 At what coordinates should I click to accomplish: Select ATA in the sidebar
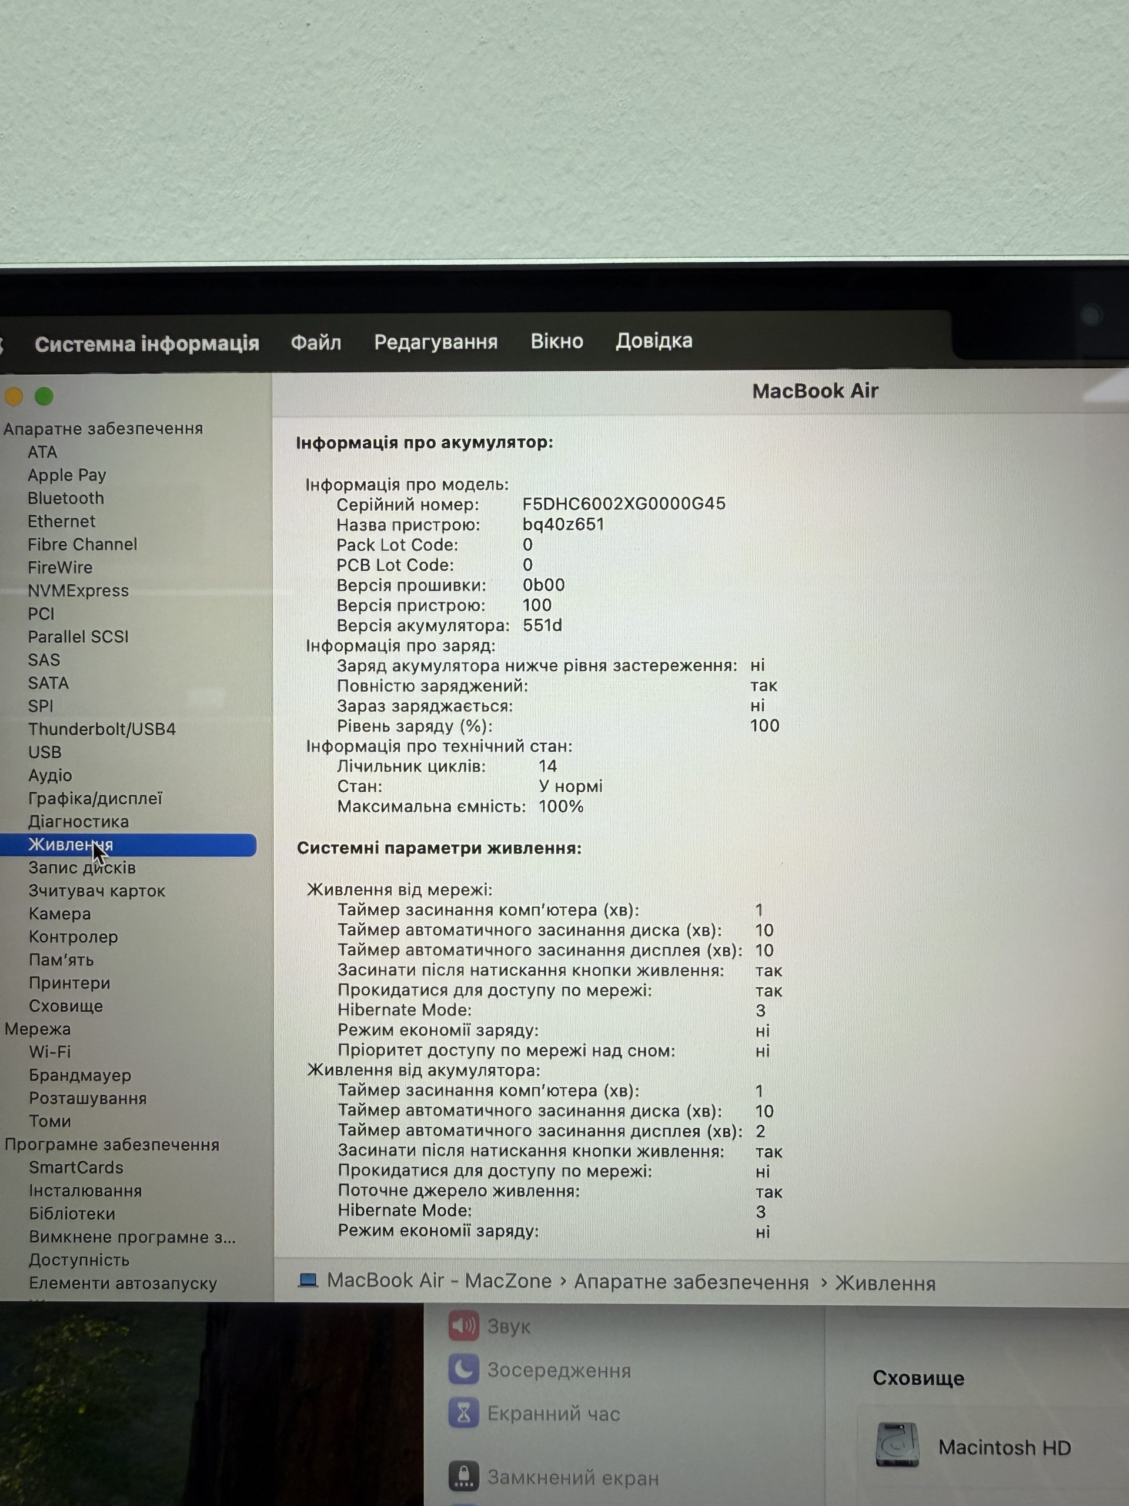[x=42, y=452]
